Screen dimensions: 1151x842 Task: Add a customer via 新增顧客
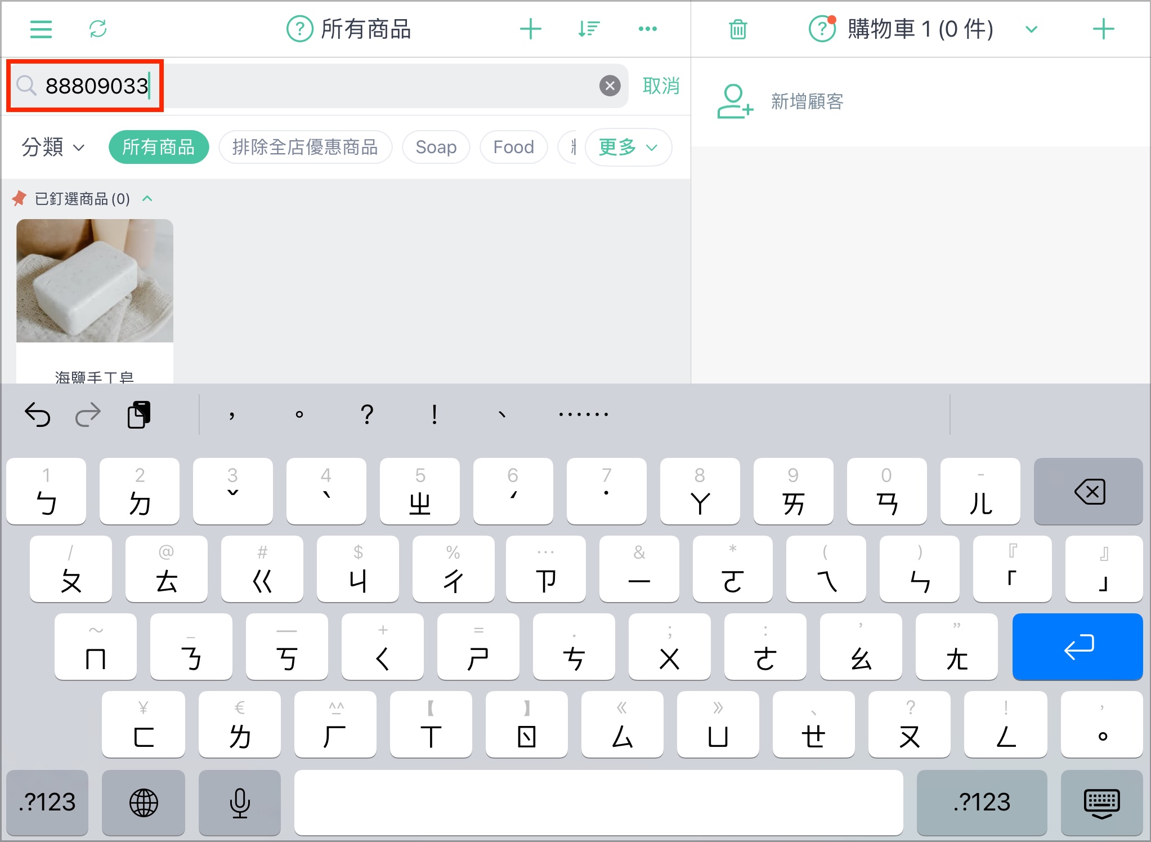(x=780, y=101)
